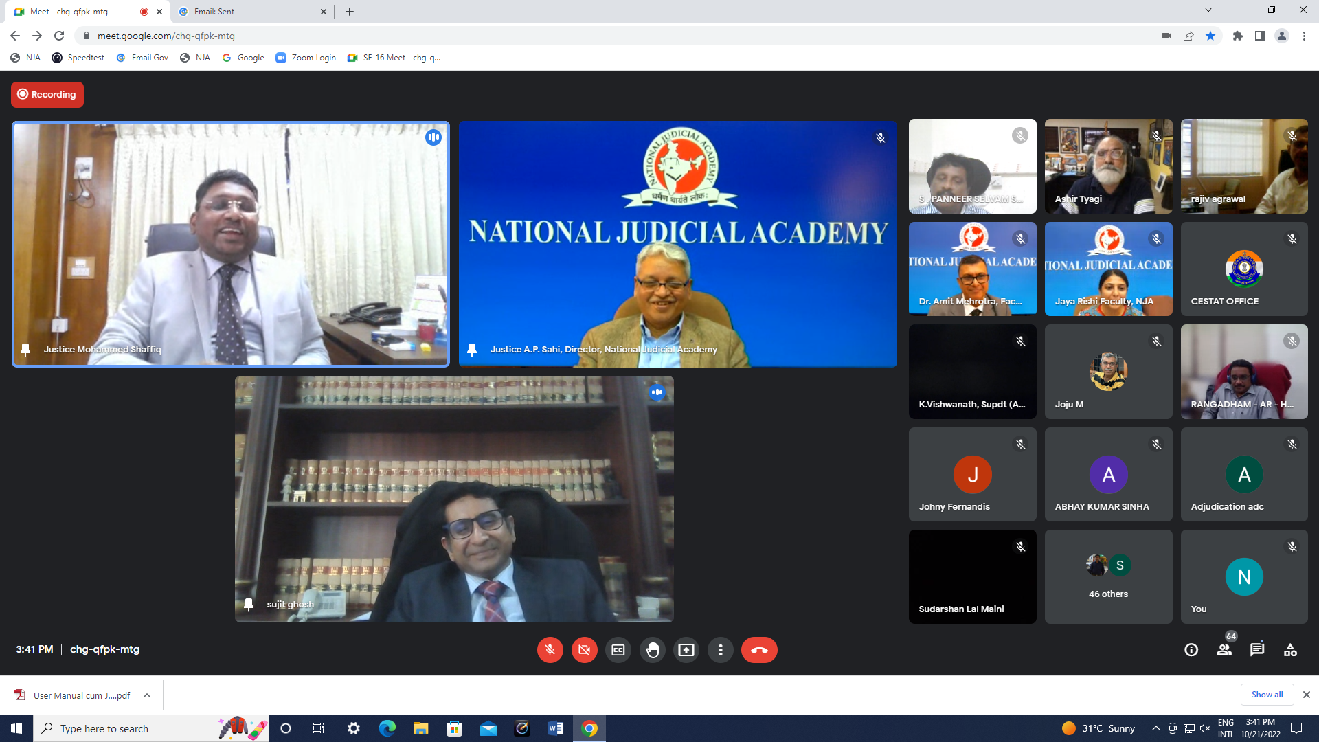Show hidden system tray icons
Image resolution: width=1319 pixels, height=742 pixels.
pyautogui.click(x=1156, y=728)
